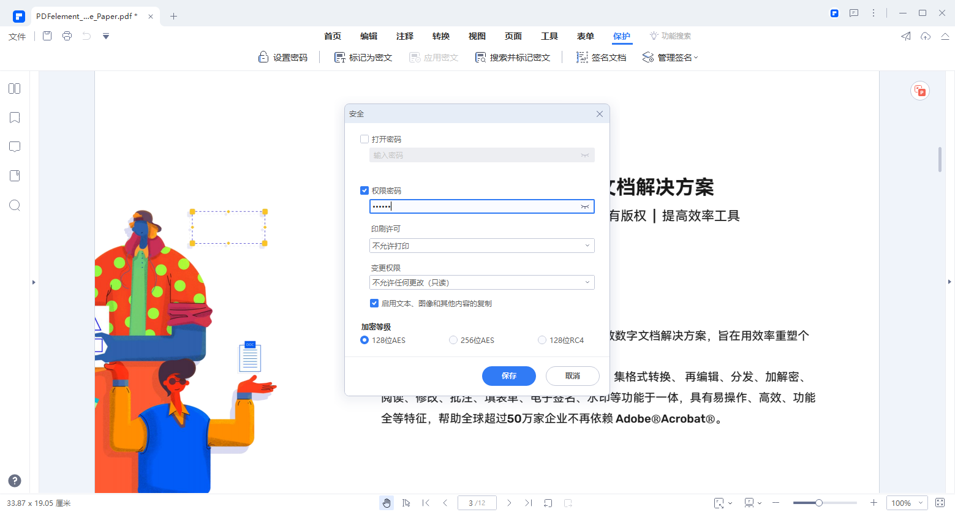Click the 保存 button in the dialog
955x512 pixels.
point(508,375)
